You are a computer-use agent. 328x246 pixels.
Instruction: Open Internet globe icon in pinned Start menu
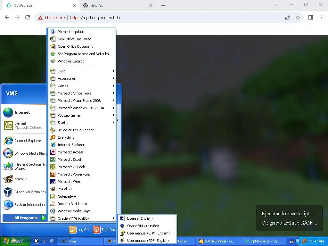pyautogui.click(x=8, y=112)
